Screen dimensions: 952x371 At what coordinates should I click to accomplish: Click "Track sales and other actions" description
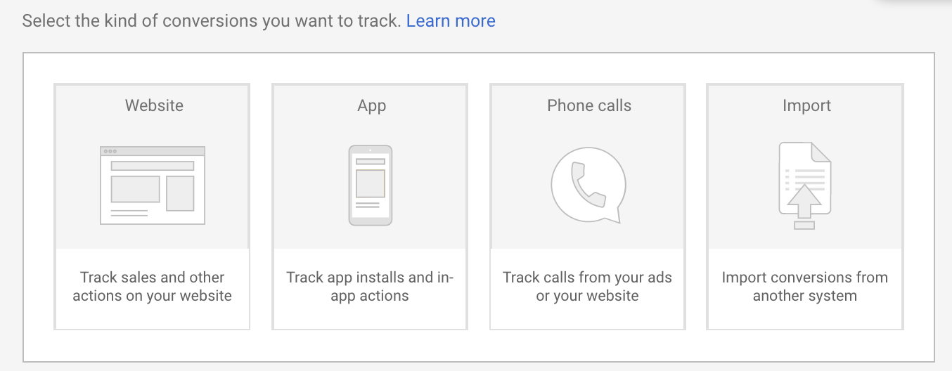tap(153, 287)
